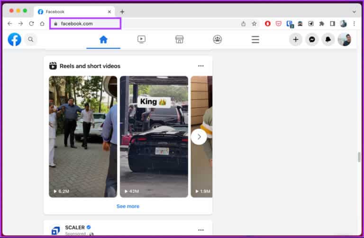Open the Pocket extension icon

[279, 24]
